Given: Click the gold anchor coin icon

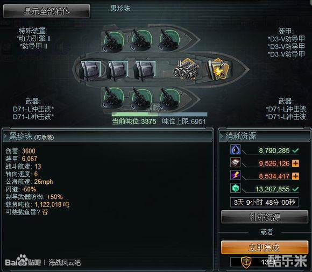Looking at the screenshot, I should (x=246, y=262).
